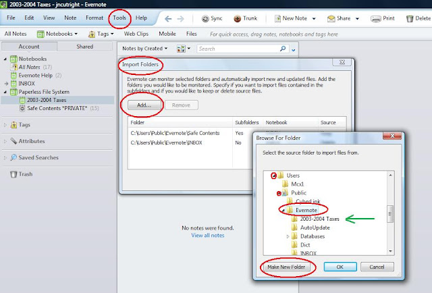
Task: Click Web Clips in shortcut bar
Action: click(136, 34)
